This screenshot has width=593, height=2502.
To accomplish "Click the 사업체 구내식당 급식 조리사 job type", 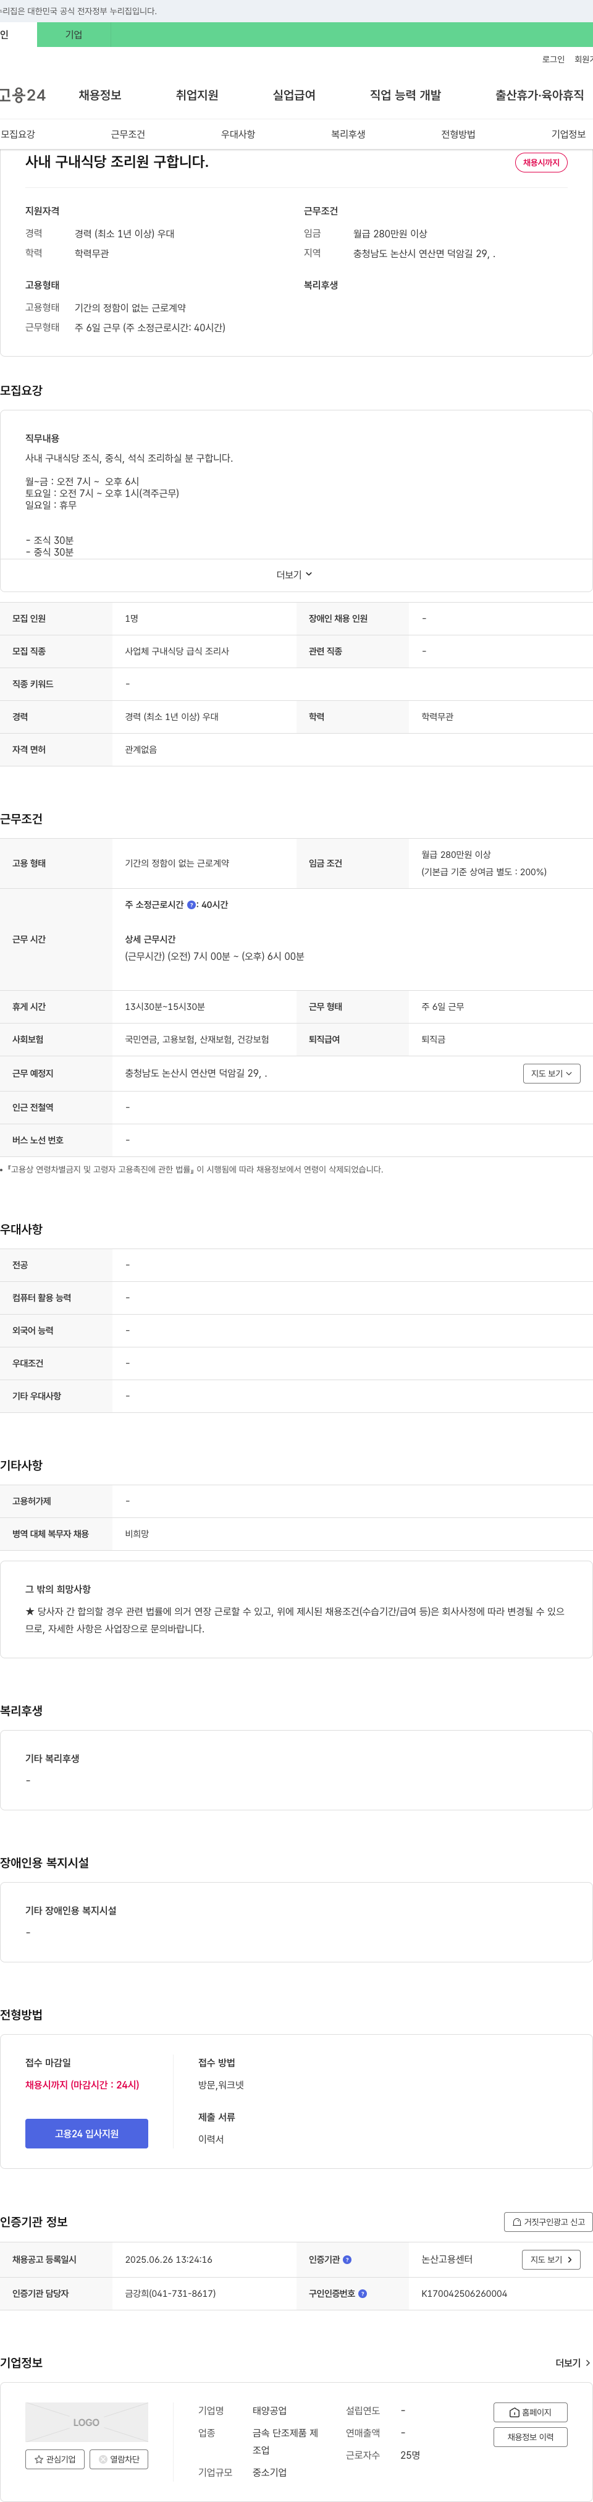I will [177, 651].
